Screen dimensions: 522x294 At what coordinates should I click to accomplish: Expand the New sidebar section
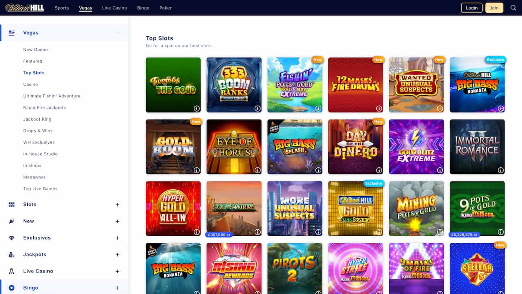(117, 221)
